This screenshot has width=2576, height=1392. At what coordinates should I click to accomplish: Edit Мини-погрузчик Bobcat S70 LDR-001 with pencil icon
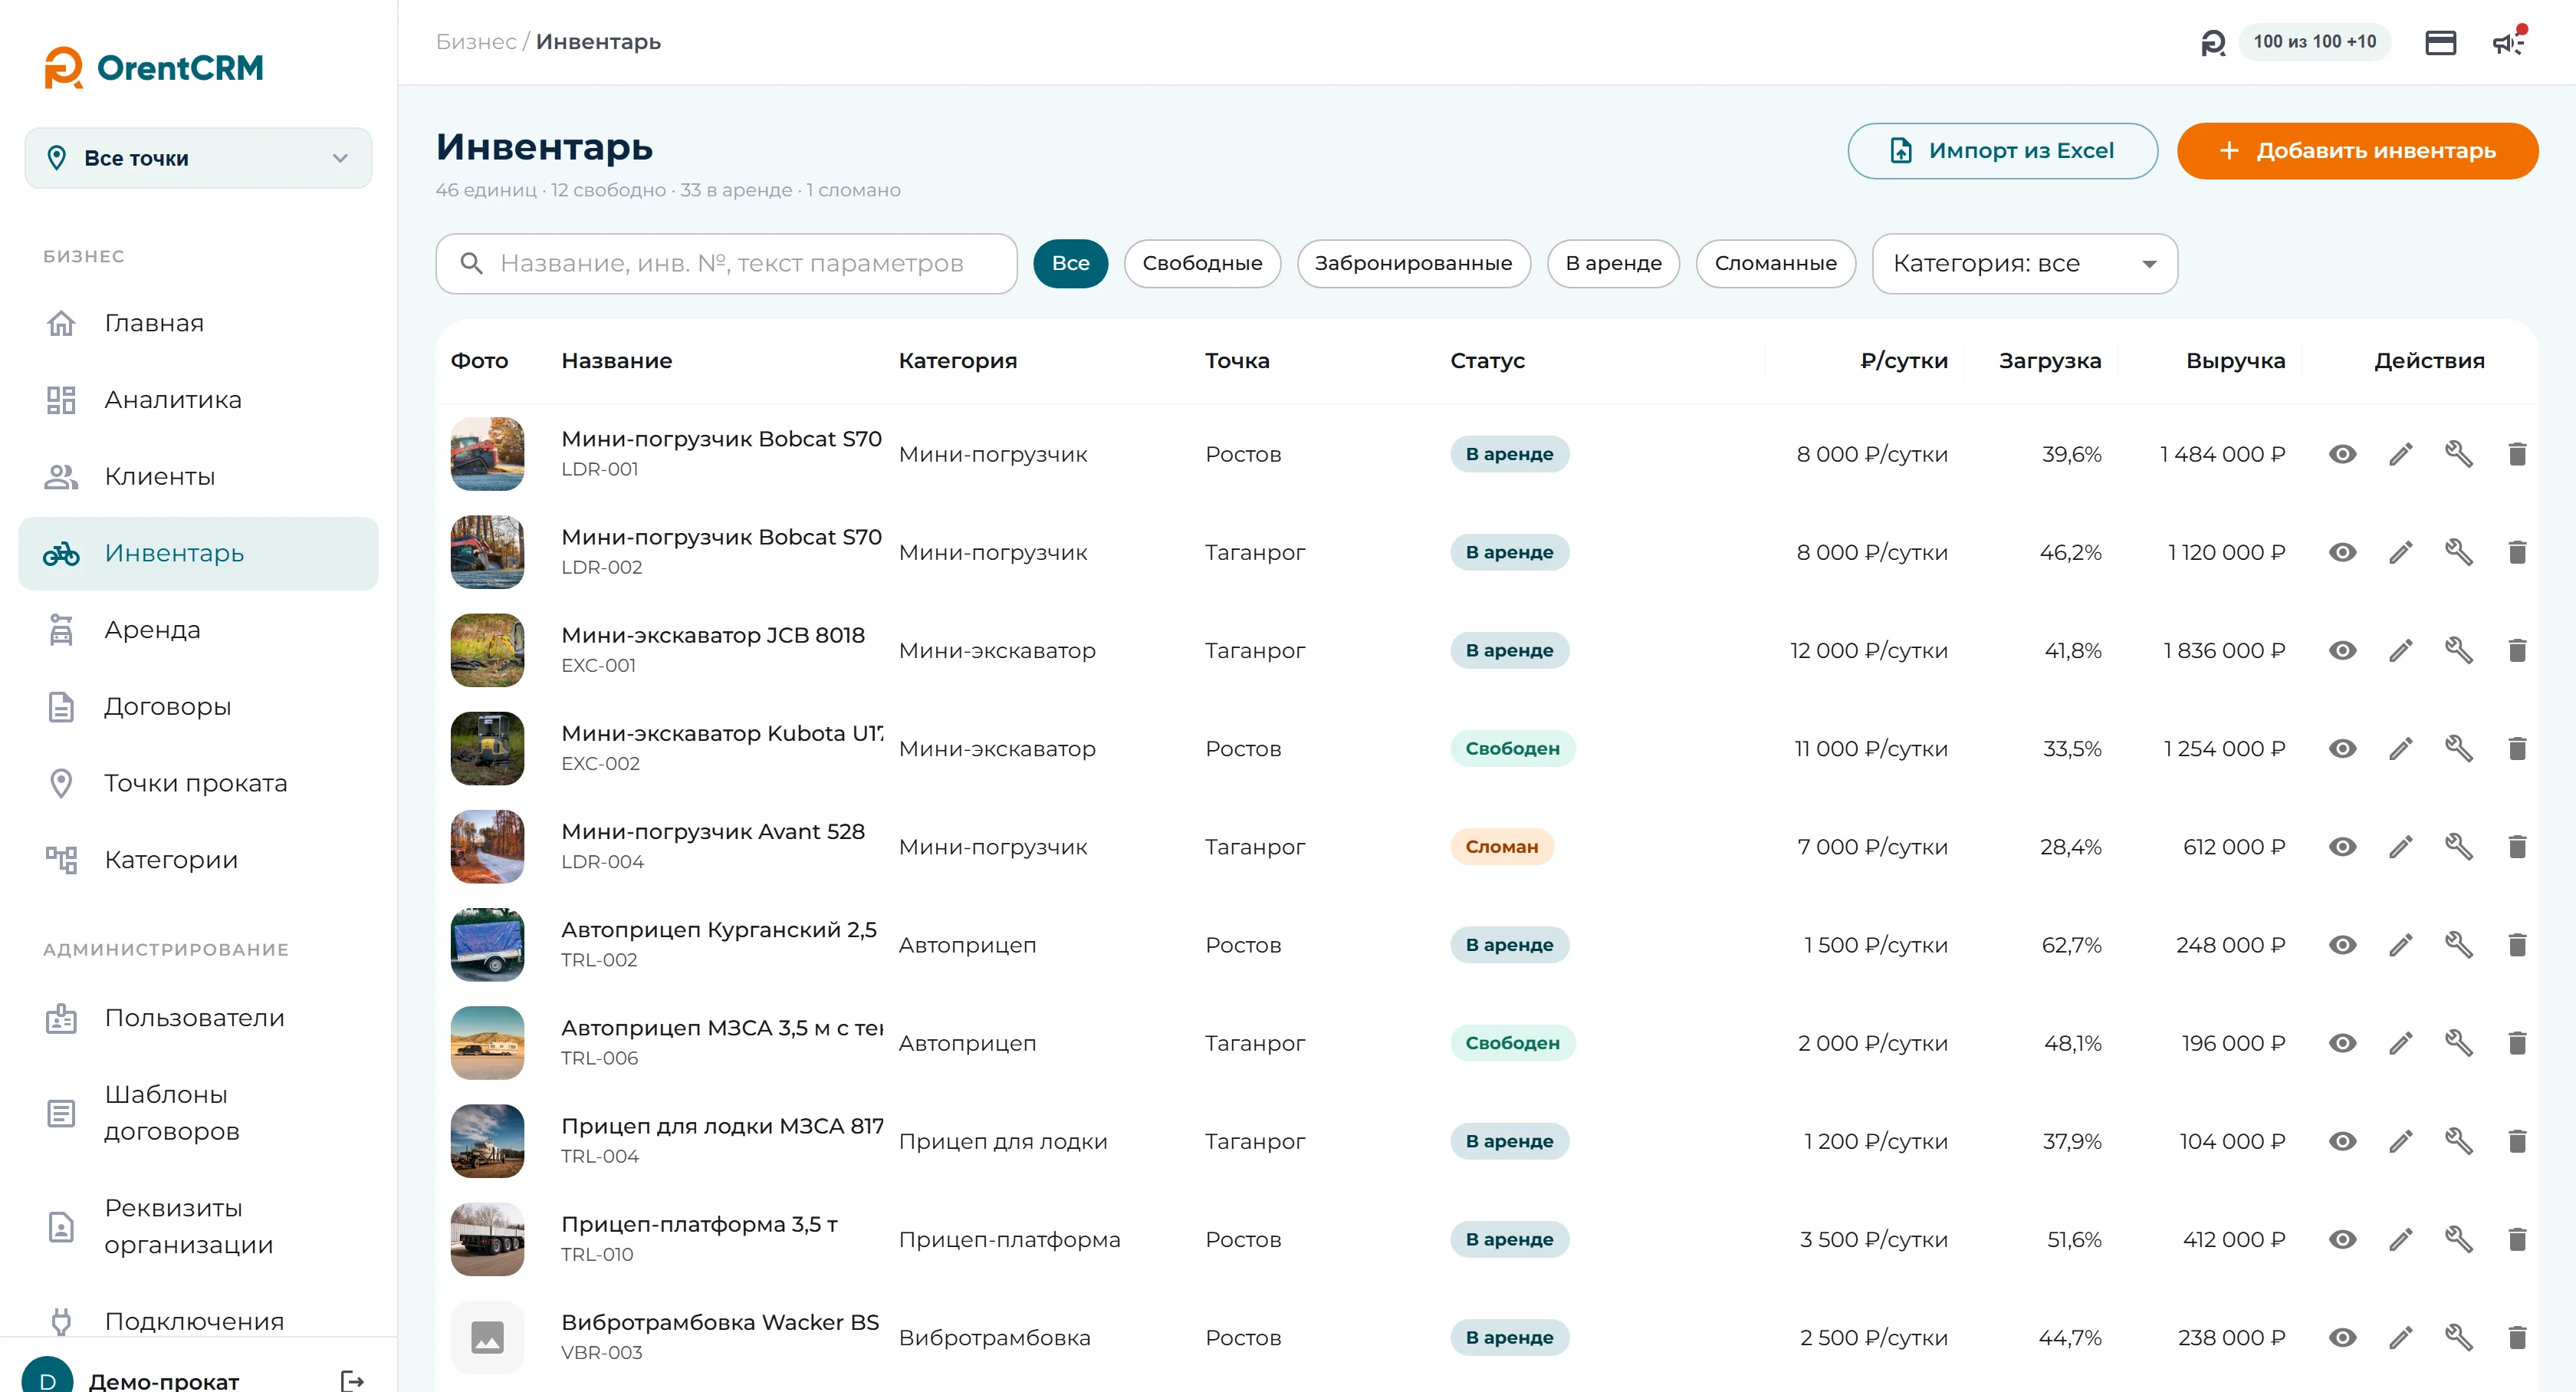pyautogui.click(x=2400, y=454)
